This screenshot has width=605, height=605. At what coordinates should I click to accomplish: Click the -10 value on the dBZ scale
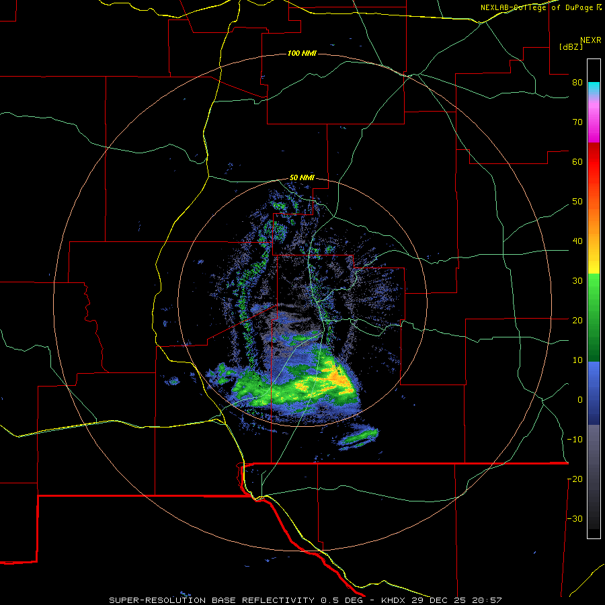coord(575,440)
